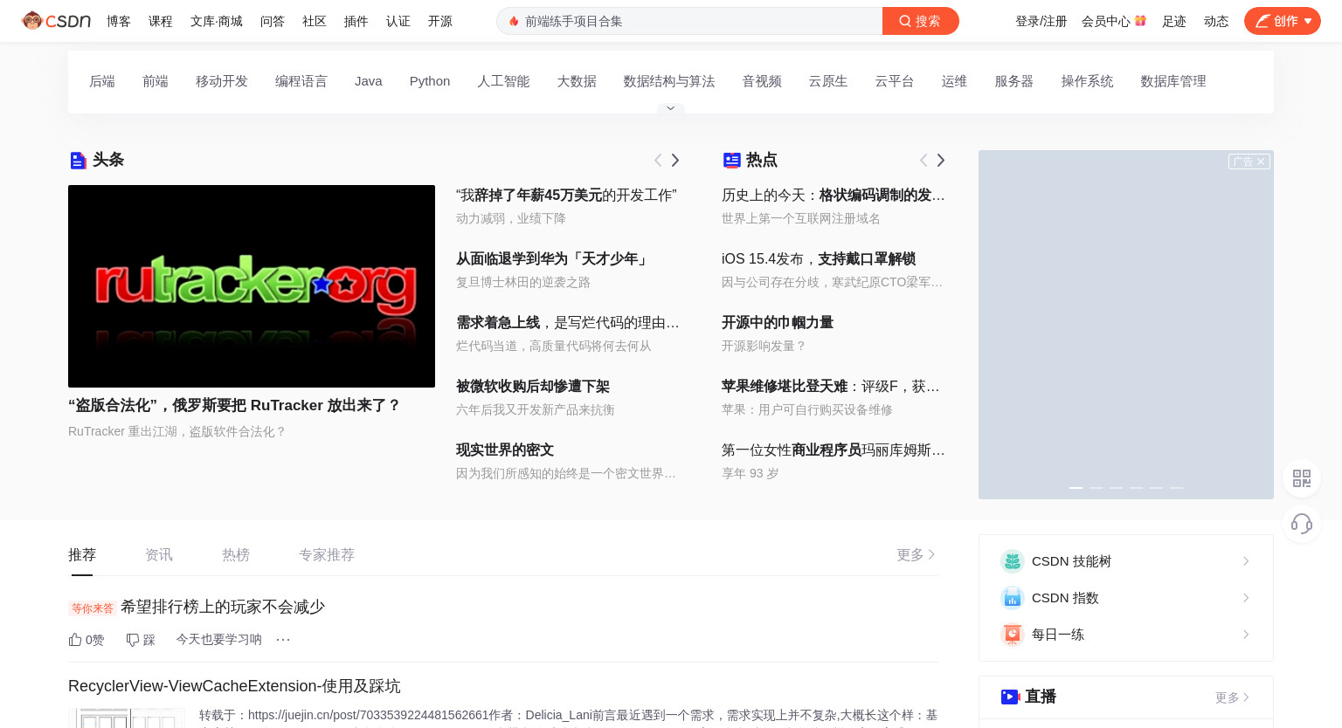This screenshot has height=728, width=1342.
Task: Expand the category bar chevron
Action: [670, 108]
